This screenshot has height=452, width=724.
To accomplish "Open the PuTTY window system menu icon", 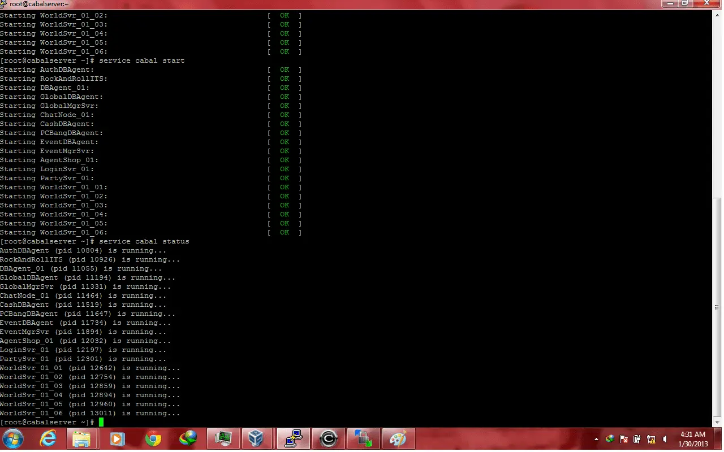I will point(4,3).
